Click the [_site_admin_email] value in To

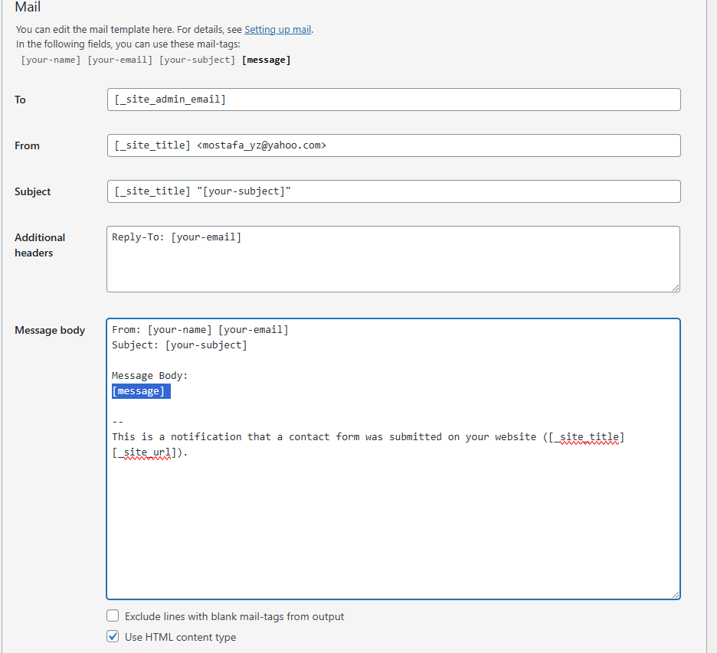click(x=170, y=100)
